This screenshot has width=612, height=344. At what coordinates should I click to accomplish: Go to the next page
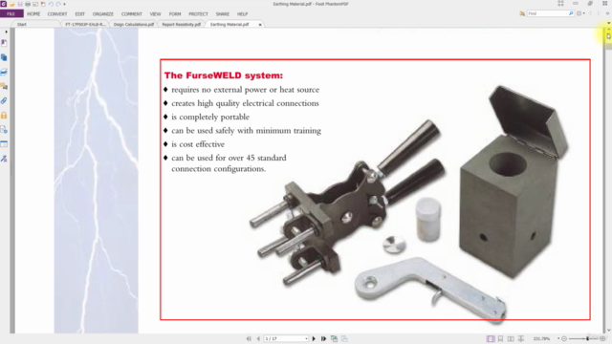314,338
